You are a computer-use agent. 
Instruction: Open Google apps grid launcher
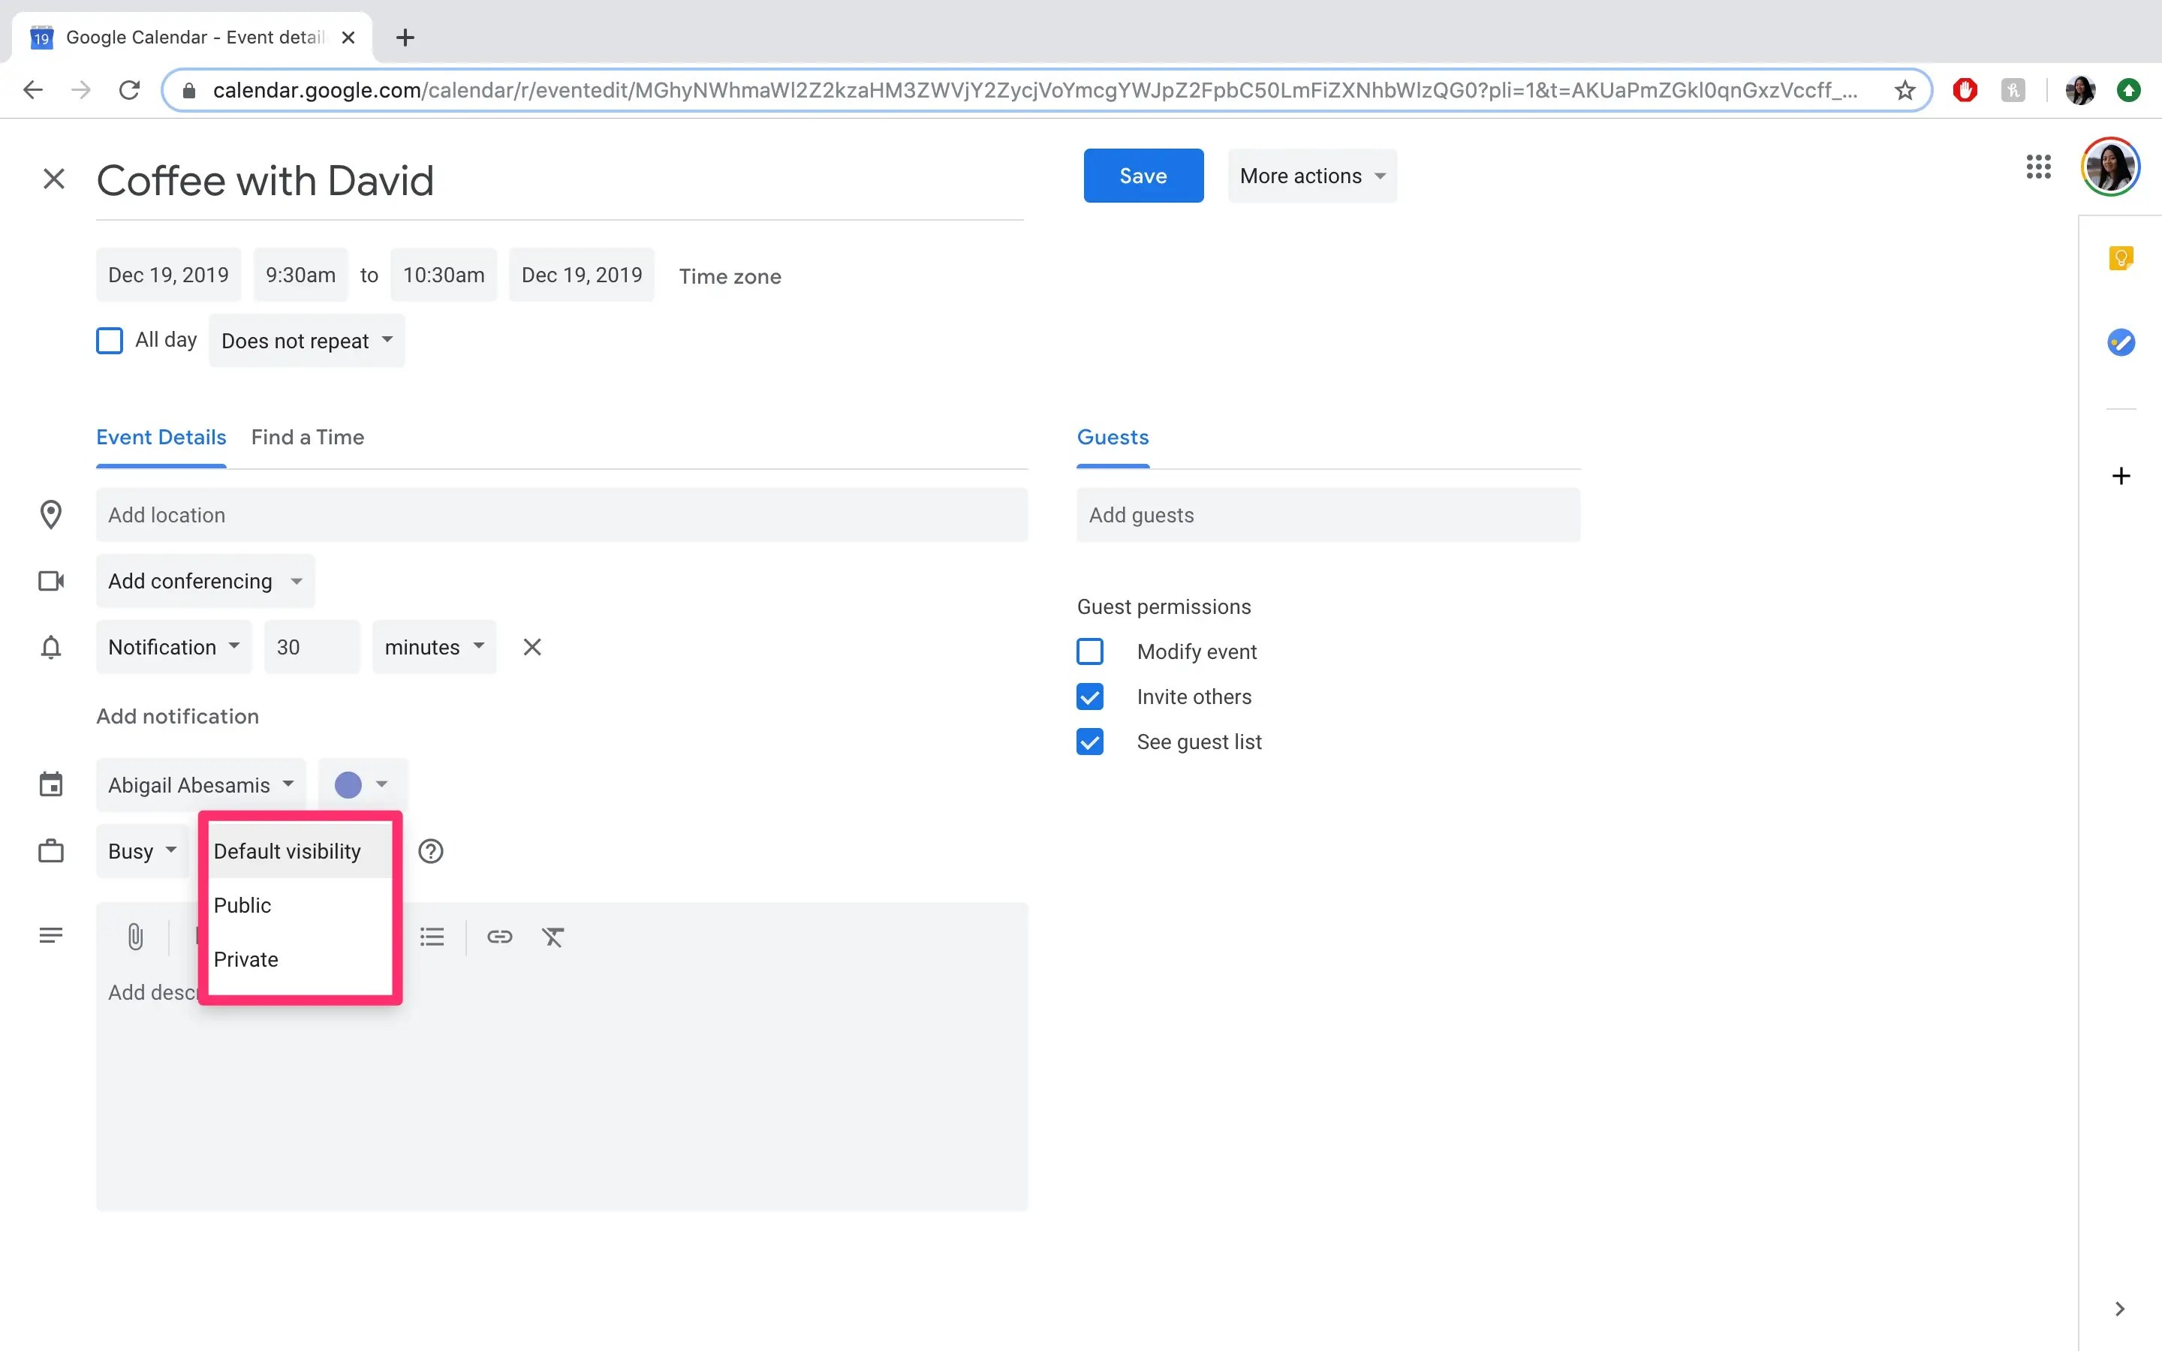(x=2038, y=167)
